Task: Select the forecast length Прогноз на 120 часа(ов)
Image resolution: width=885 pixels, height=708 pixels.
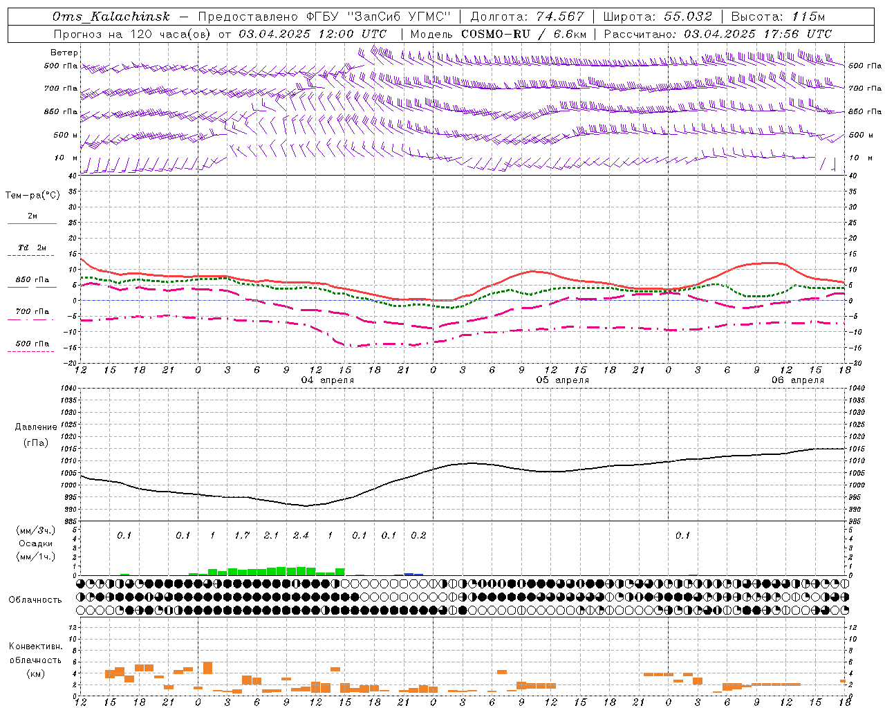Action: click(132, 34)
